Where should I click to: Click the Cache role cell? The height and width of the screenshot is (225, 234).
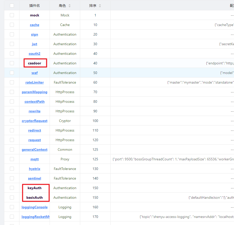click(65, 25)
